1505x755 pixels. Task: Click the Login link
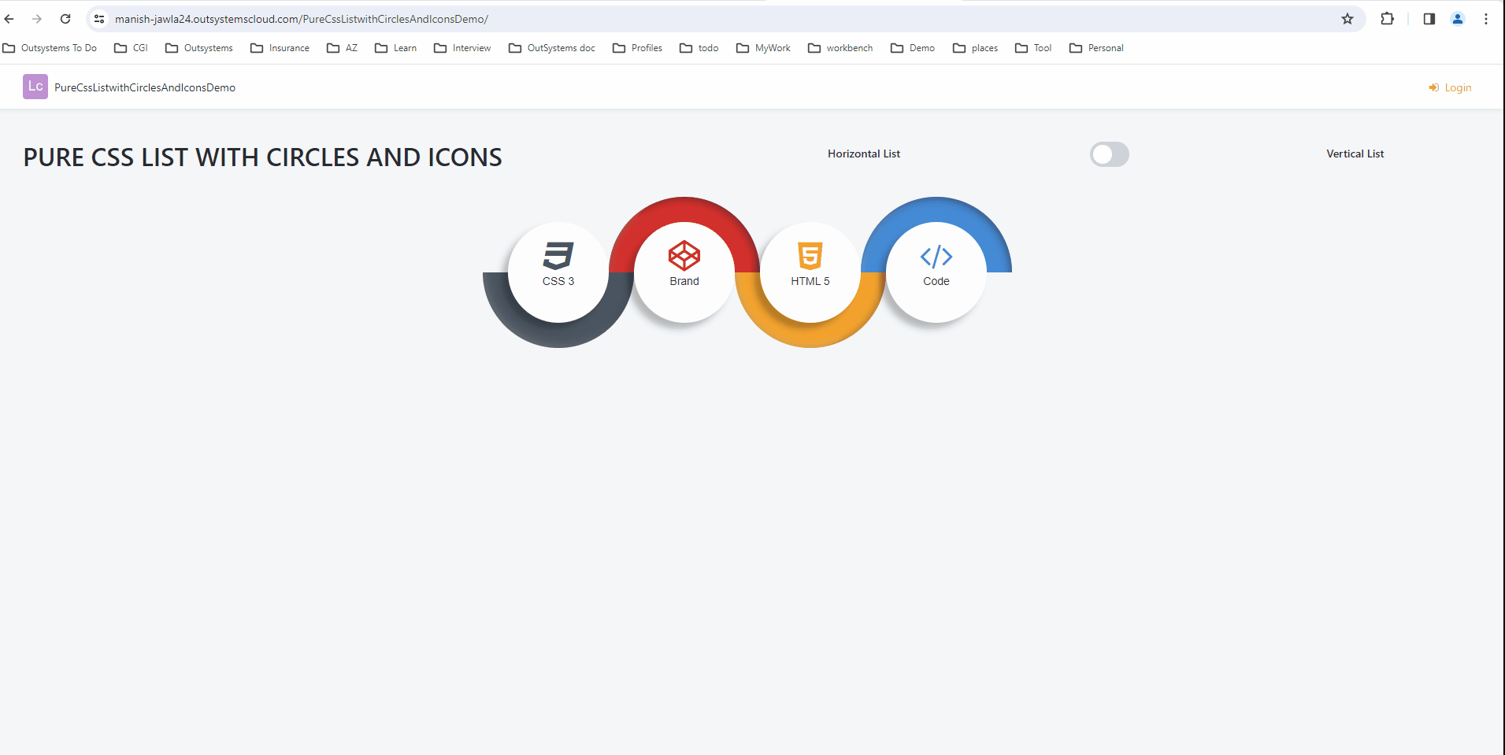[x=1450, y=87]
